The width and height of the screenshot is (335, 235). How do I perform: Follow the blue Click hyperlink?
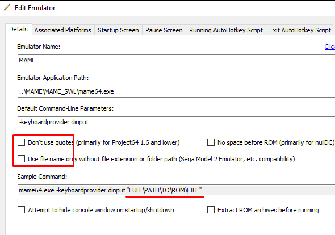pos(329,47)
